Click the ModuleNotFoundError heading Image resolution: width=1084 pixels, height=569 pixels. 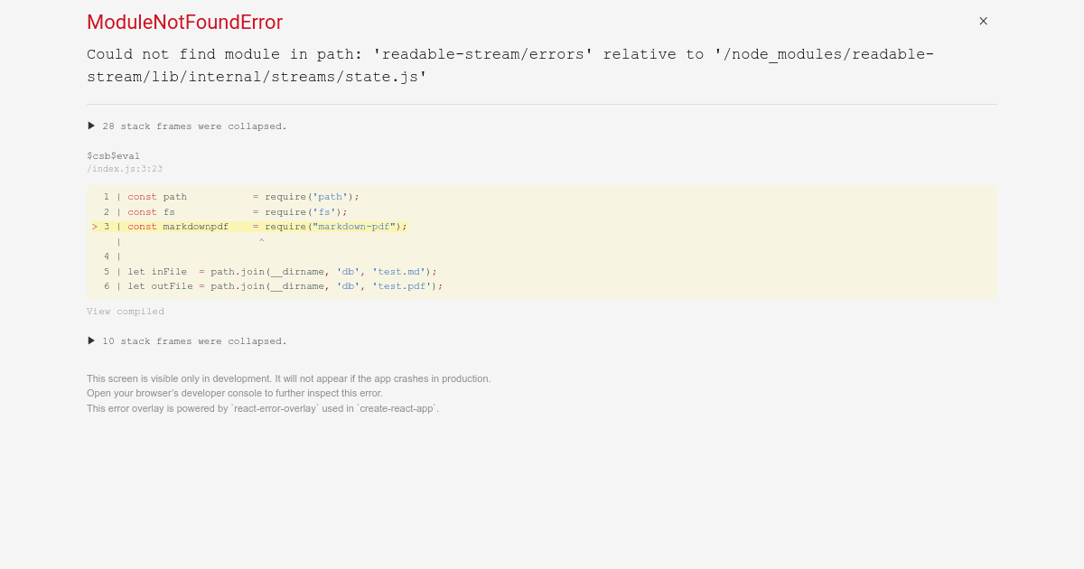184,22
